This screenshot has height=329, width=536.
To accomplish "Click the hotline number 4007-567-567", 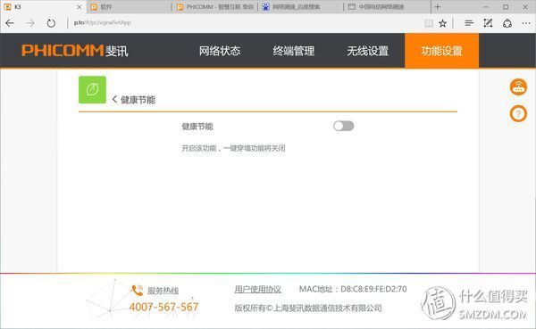I will tap(163, 307).
